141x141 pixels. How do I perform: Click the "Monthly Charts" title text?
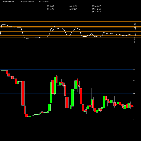[x=8, y=2]
